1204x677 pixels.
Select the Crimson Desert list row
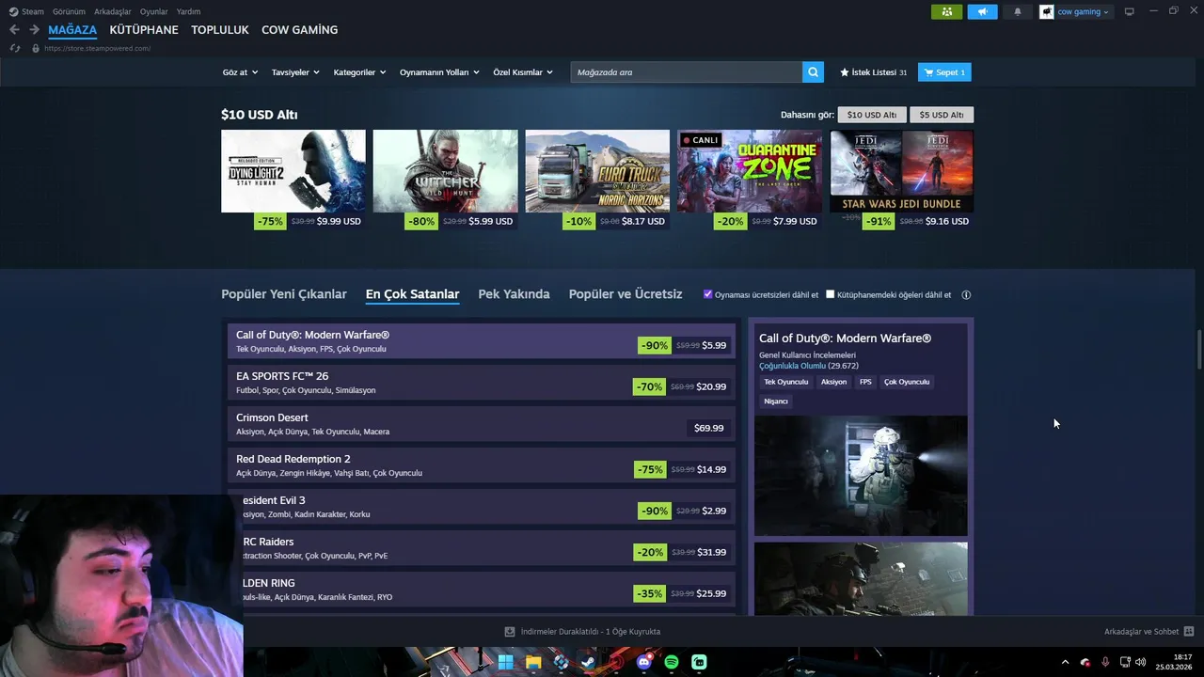pos(481,424)
